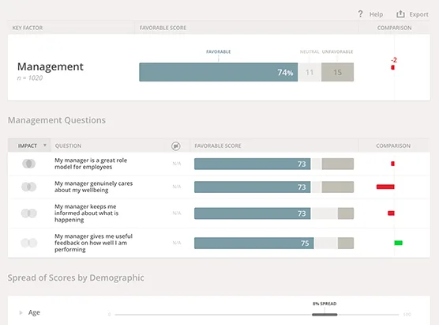This screenshot has height=325, width=439.
Task: Click the Age demographic label
Action: pyautogui.click(x=34, y=312)
